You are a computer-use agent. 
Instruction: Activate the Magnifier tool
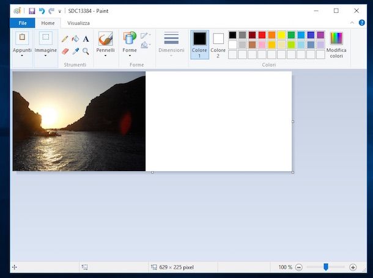click(x=86, y=51)
